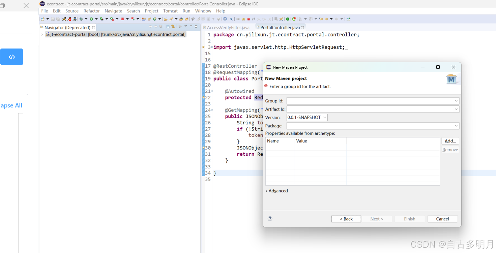Collapse all items in Navigator view
The width and height of the screenshot is (496, 253).
168,27
